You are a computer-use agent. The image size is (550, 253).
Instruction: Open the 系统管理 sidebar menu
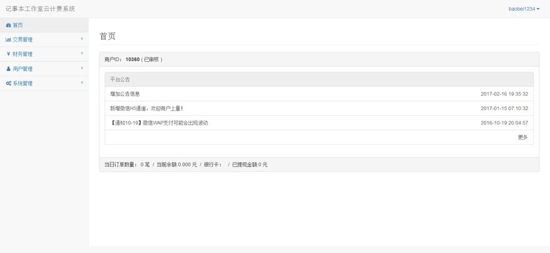coord(44,83)
